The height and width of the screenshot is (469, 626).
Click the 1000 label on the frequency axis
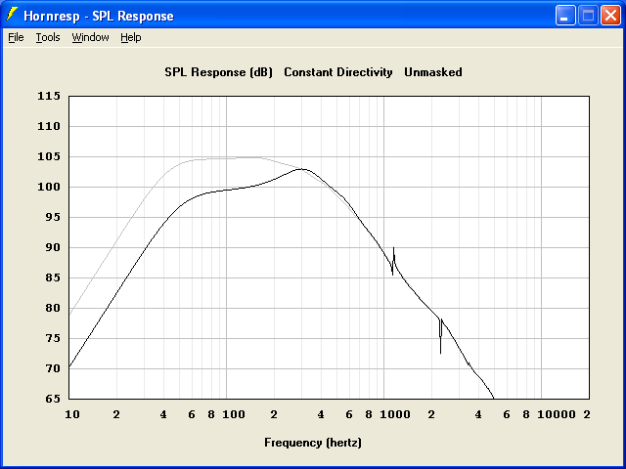(x=395, y=414)
